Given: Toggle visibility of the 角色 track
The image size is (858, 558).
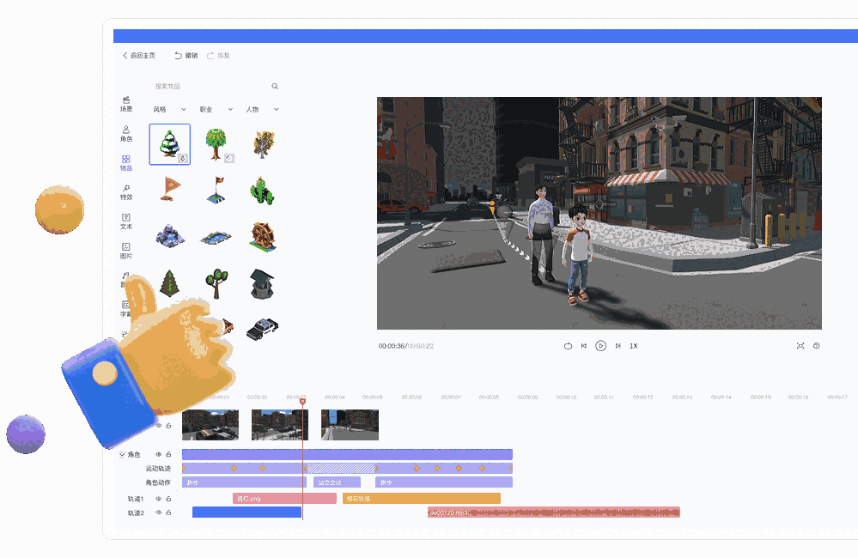Looking at the screenshot, I should [157, 454].
